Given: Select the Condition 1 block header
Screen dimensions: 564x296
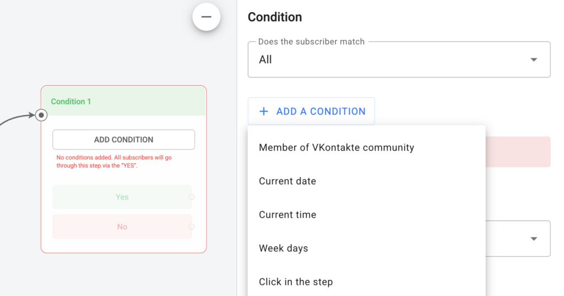Looking at the screenshot, I should pos(123,101).
